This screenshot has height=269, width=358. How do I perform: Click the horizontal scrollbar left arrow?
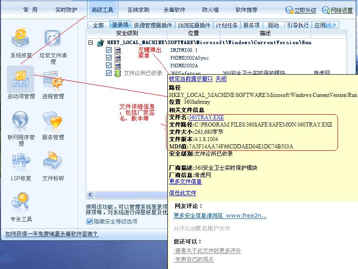point(90,194)
